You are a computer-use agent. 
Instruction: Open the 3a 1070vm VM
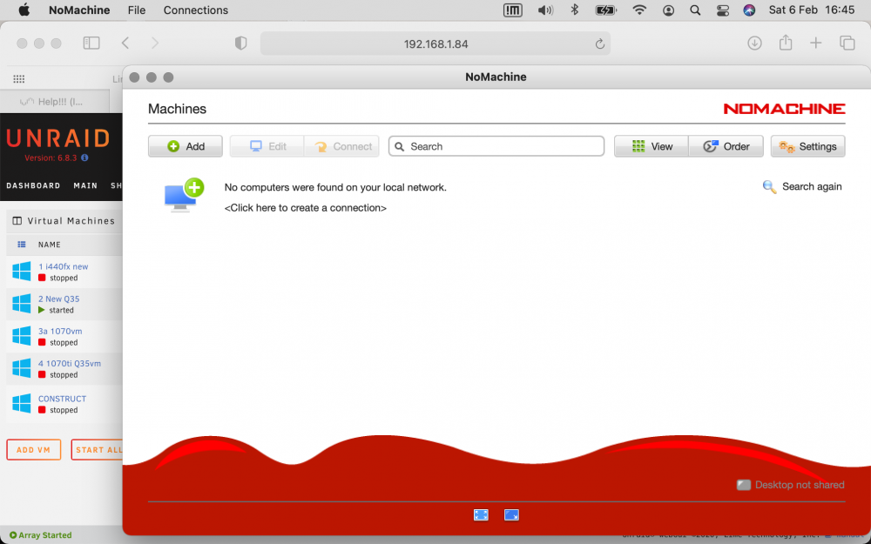(x=60, y=331)
